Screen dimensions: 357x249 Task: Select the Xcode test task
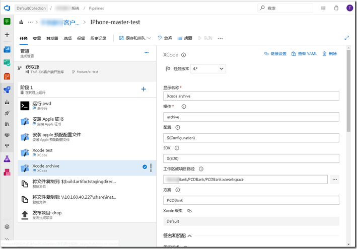87,152
